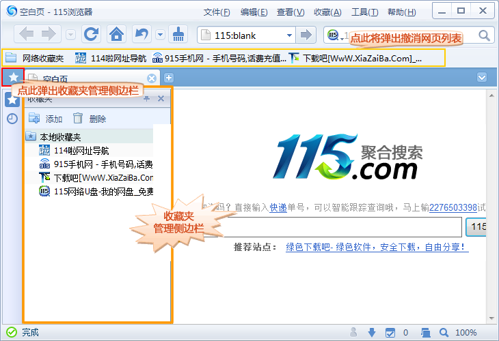The width and height of the screenshot is (499, 341).
Task: Open 下载吧 entry in favorites tree
Action: 96,178
